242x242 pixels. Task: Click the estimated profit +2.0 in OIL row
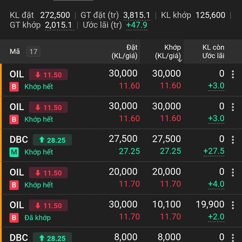216,217
